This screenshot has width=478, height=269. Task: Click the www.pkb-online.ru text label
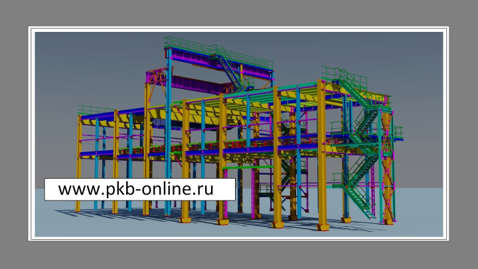[x=136, y=189]
